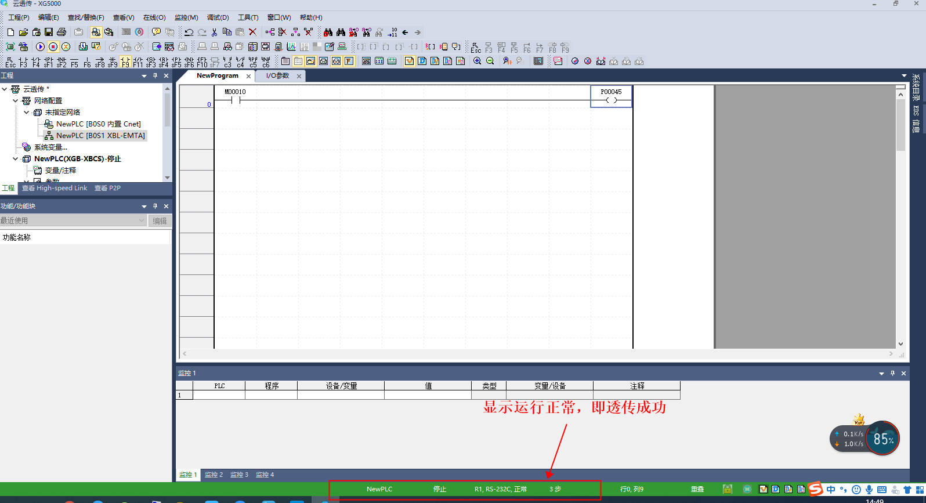Viewport: 926px width, 503px height.
Task: Toggle the device/comment Dc view button
Action: tap(447, 61)
